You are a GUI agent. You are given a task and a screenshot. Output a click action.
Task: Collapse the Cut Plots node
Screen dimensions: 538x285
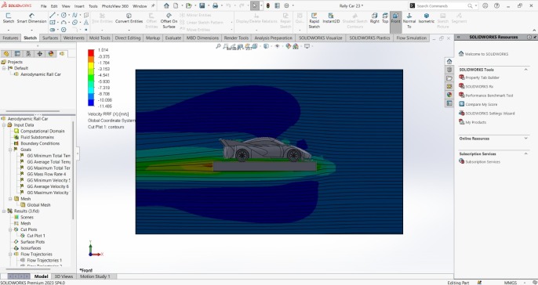[x=11, y=229]
